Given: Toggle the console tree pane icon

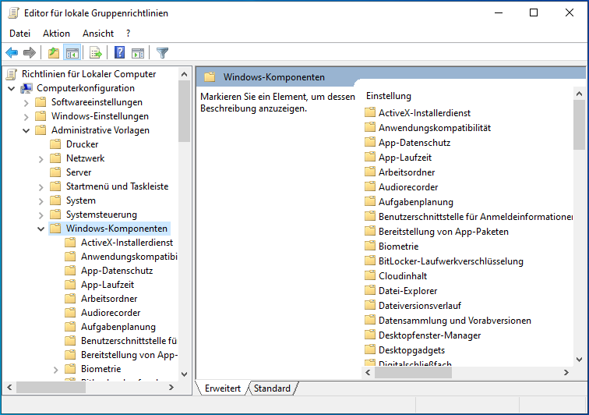Looking at the screenshot, I should pos(72,53).
